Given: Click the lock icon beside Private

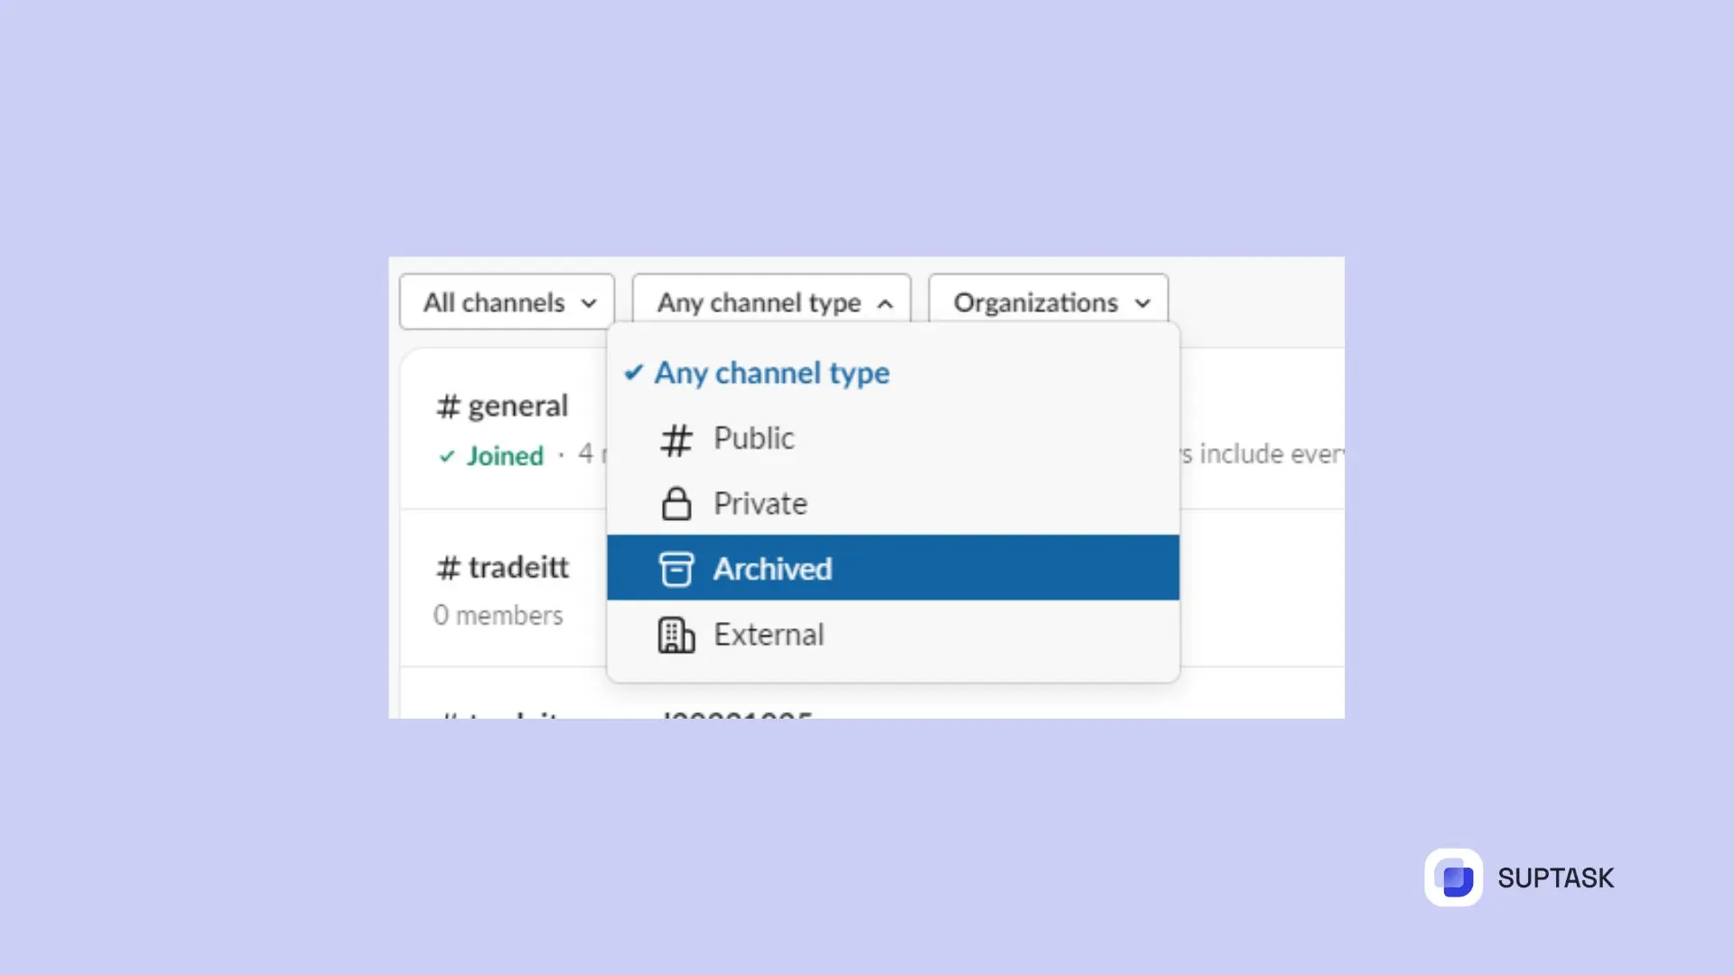Looking at the screenshot, I should 676,504.
